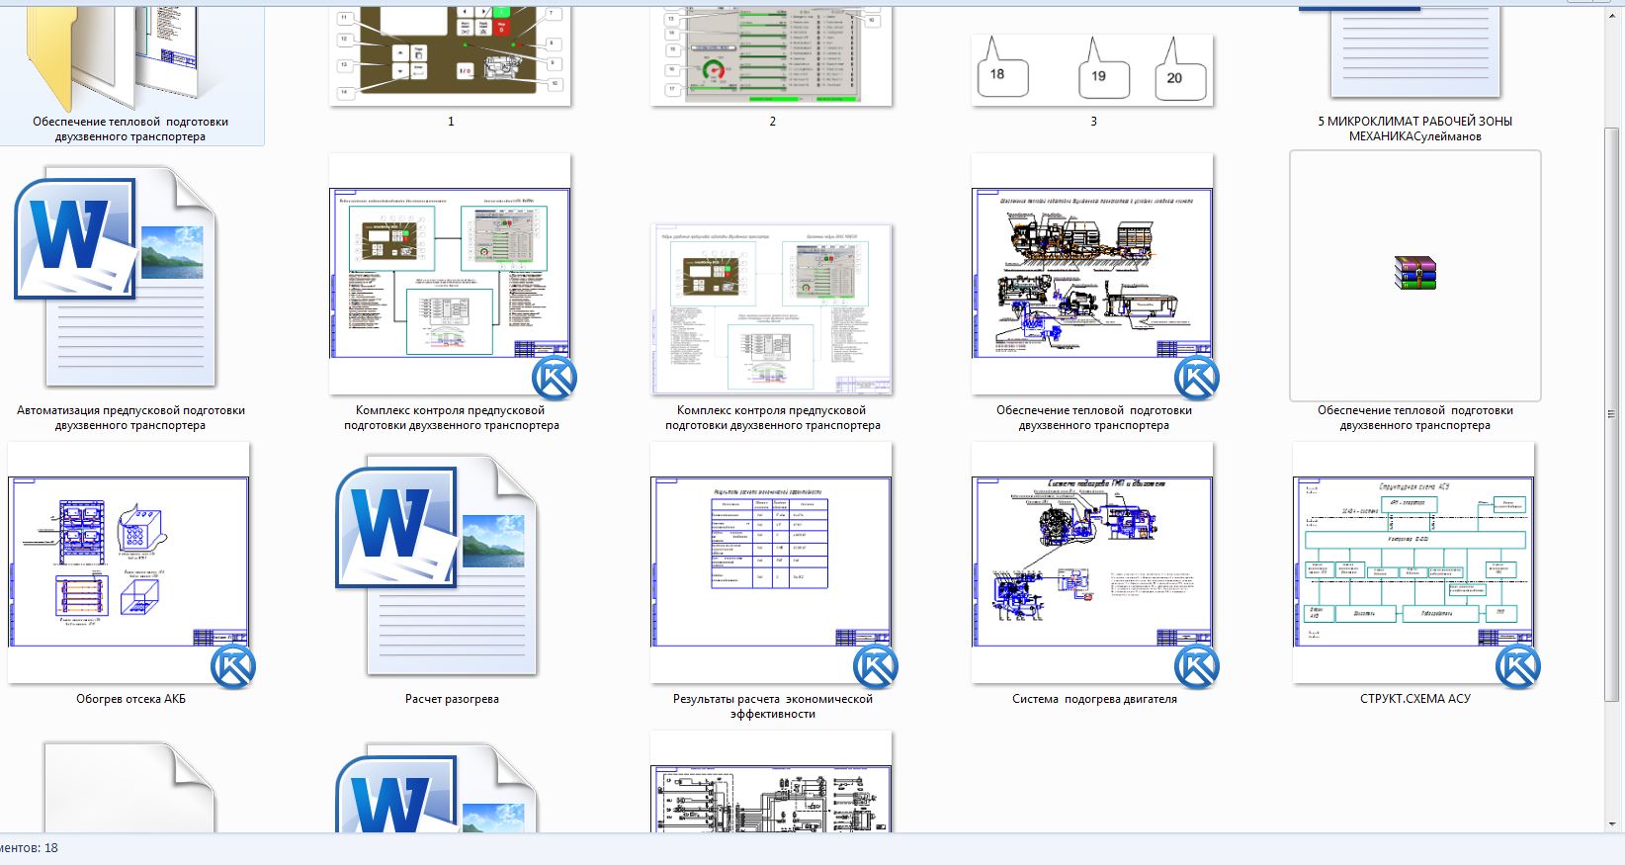
Task: Select the image file named '2'
Action: click(772, 56)
